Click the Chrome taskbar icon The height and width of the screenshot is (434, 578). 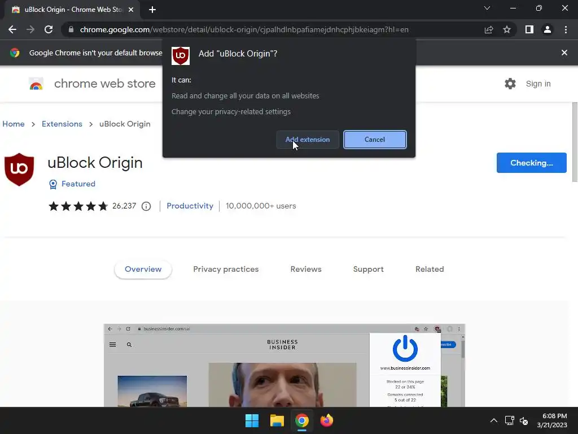(302, 420)
